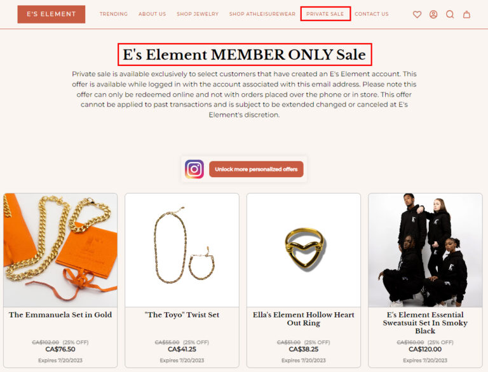Click the search magnifier icon
This screenshot has width=488, height=372.
point(450,15)
